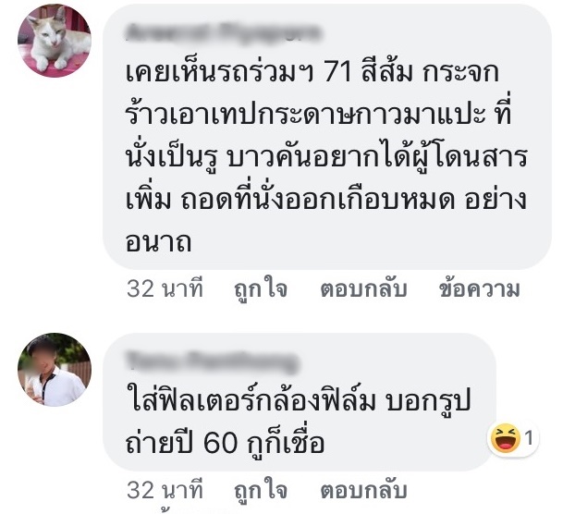The image size is (575, 514).
Task: Open blurred author name above film filter comment
Action: click(x=213, y=361)
